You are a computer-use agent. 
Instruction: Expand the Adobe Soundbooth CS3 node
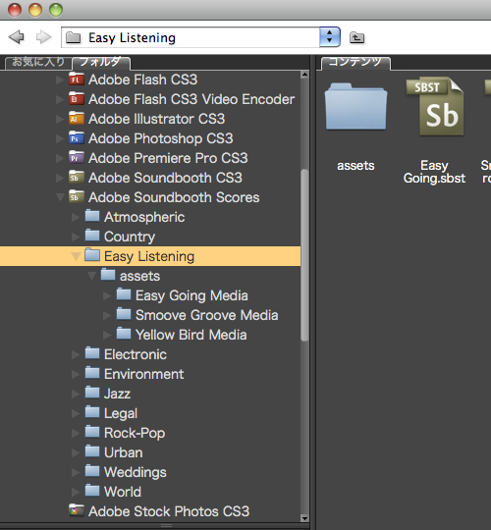click(x=60, y=178)
